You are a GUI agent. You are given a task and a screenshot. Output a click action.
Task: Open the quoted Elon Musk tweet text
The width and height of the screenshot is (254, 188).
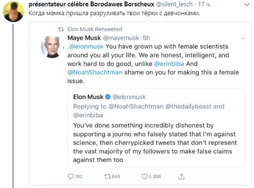(x=155, y=142)
